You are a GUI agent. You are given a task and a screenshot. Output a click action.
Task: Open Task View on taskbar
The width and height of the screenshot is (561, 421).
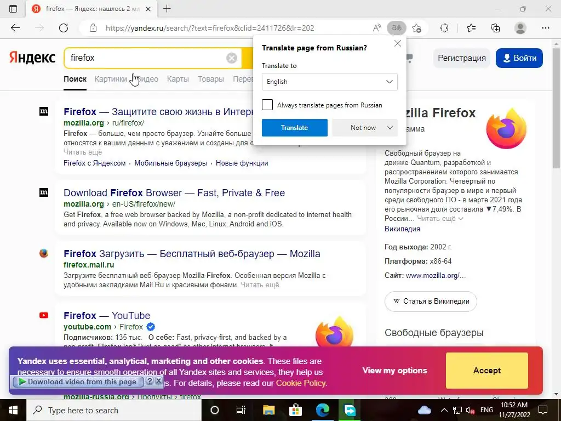[241, 410]
